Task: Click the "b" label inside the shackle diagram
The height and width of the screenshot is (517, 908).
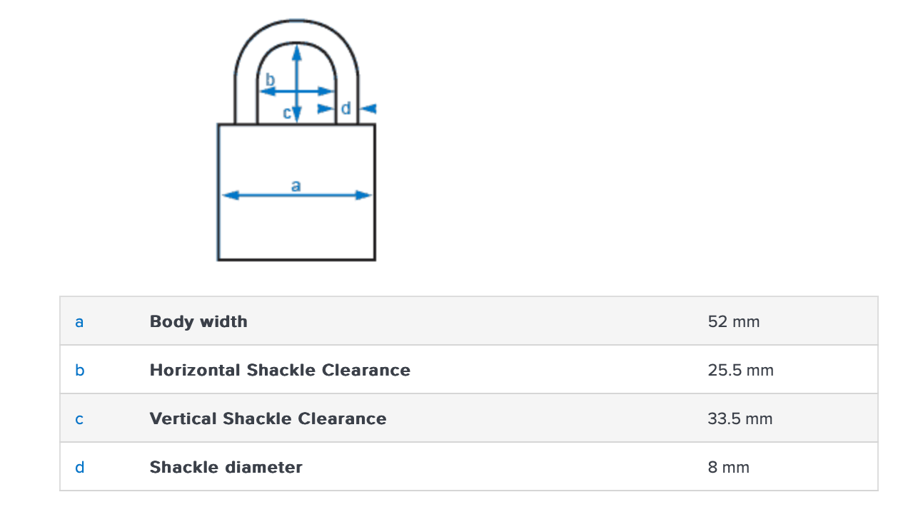Action: (x=270, y=79)
